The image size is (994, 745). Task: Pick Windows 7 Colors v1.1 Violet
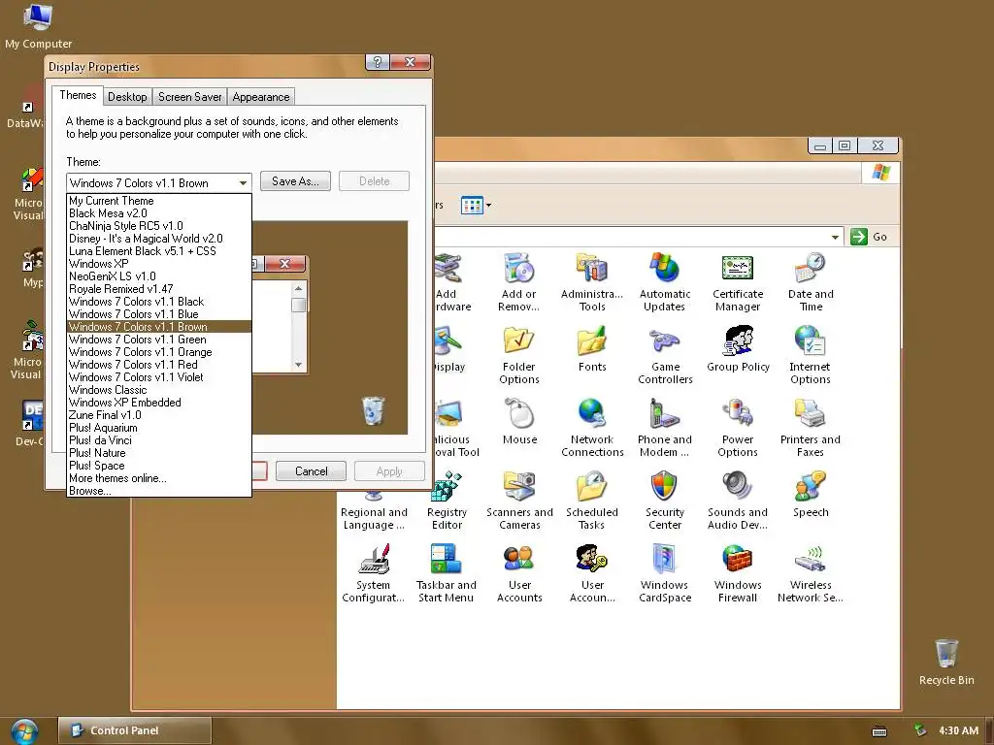click(159, 377)
